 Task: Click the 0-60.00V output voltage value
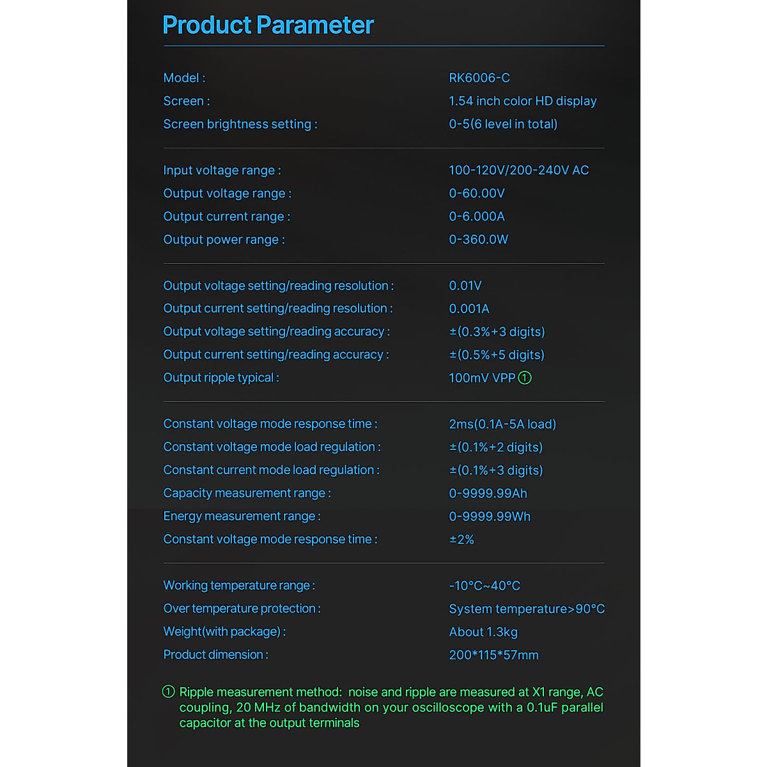tap(477, 193)
